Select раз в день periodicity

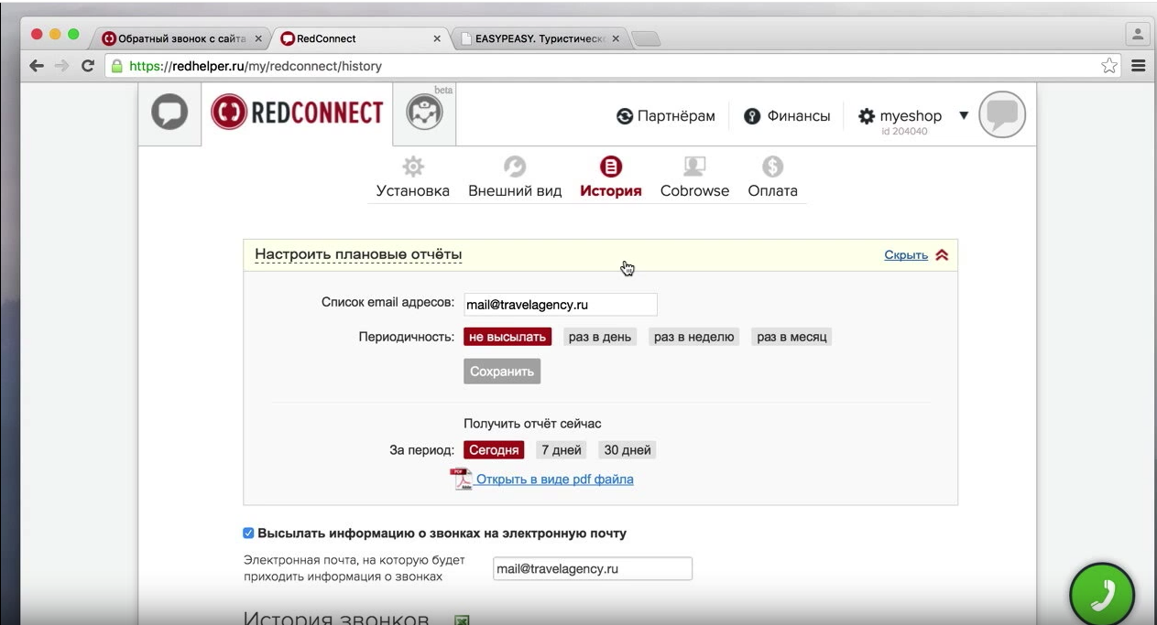point(600,337)
